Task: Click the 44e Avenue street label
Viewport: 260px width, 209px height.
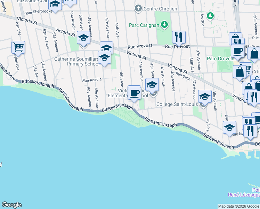Action: point(141,71)
